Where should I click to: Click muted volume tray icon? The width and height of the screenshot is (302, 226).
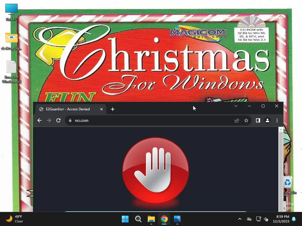click(266, 219)
